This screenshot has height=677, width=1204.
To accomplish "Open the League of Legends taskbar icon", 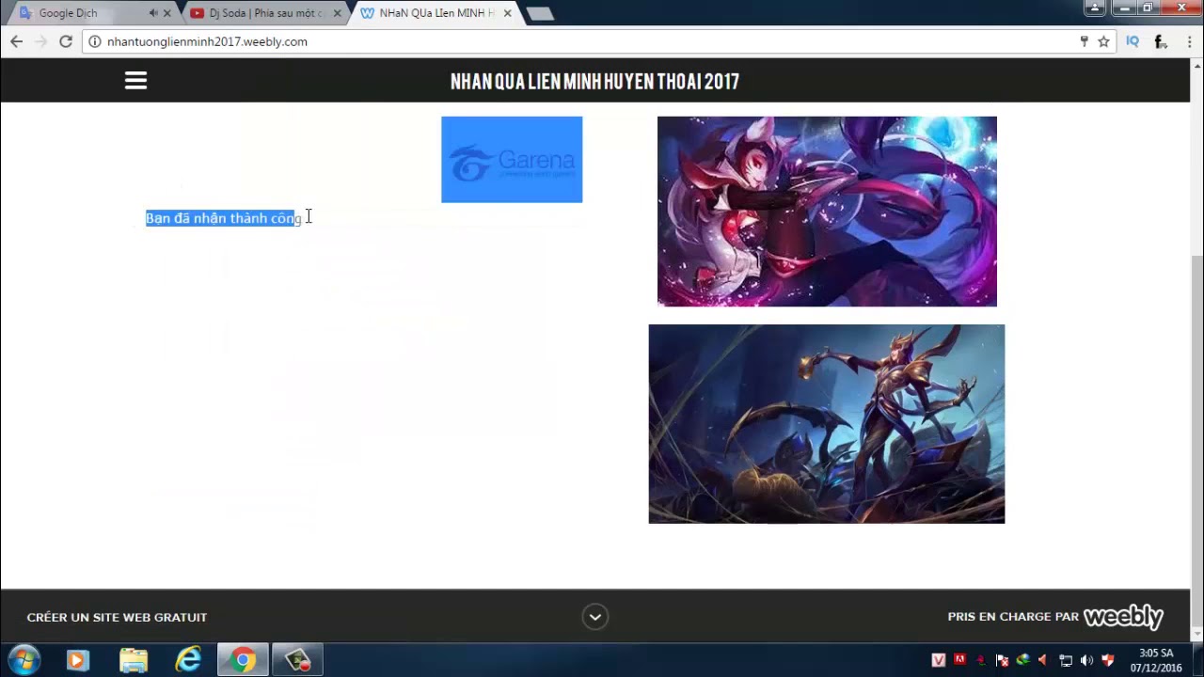I will tap(298, 661).
